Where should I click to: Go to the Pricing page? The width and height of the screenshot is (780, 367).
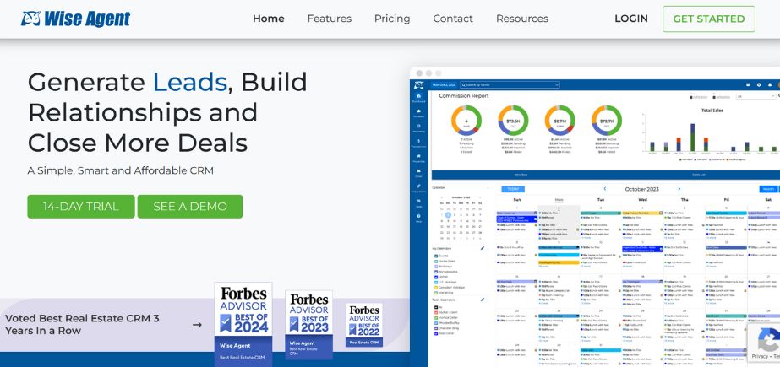392,19
